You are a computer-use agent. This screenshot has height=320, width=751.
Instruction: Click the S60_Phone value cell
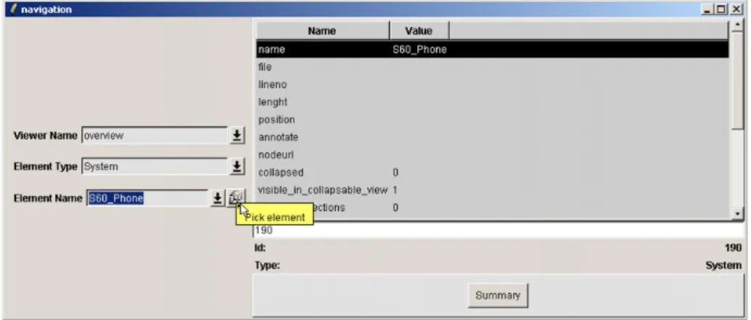(420, 49)
